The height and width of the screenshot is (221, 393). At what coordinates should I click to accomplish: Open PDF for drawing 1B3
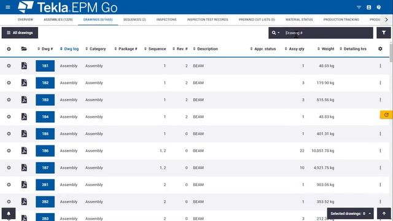pyautogui.click(x=24, y=99)
